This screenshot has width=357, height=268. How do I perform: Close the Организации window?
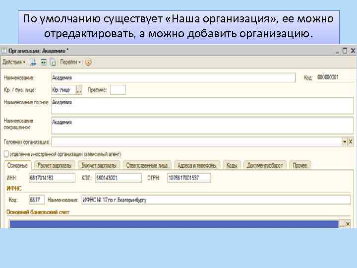(353, 51)
